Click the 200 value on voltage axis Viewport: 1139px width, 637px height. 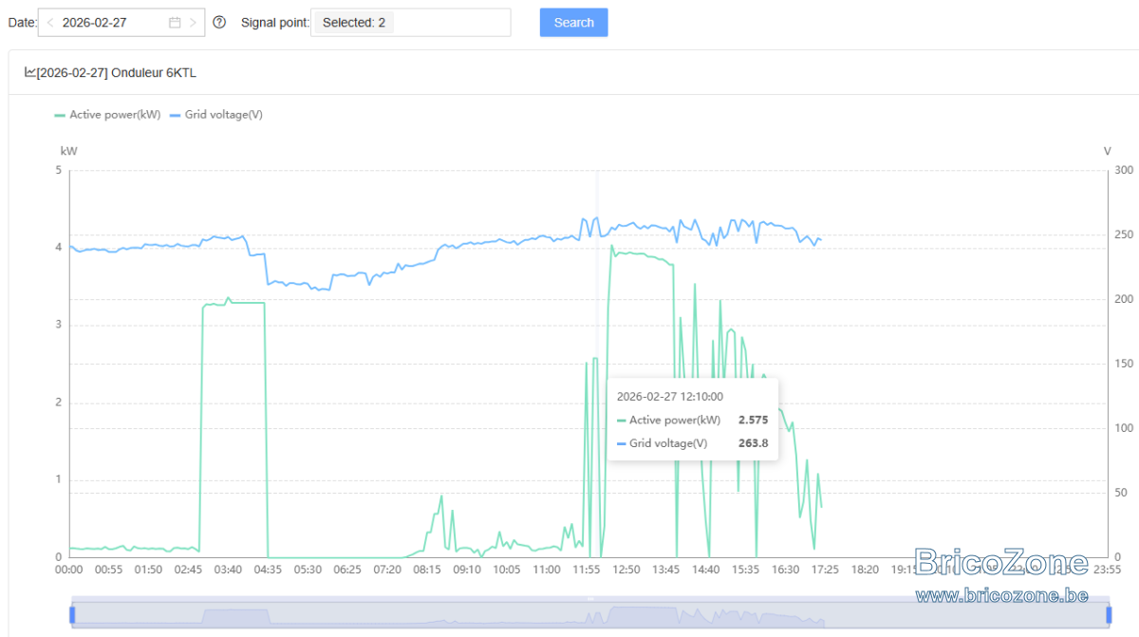click(x=1125, y=299)
